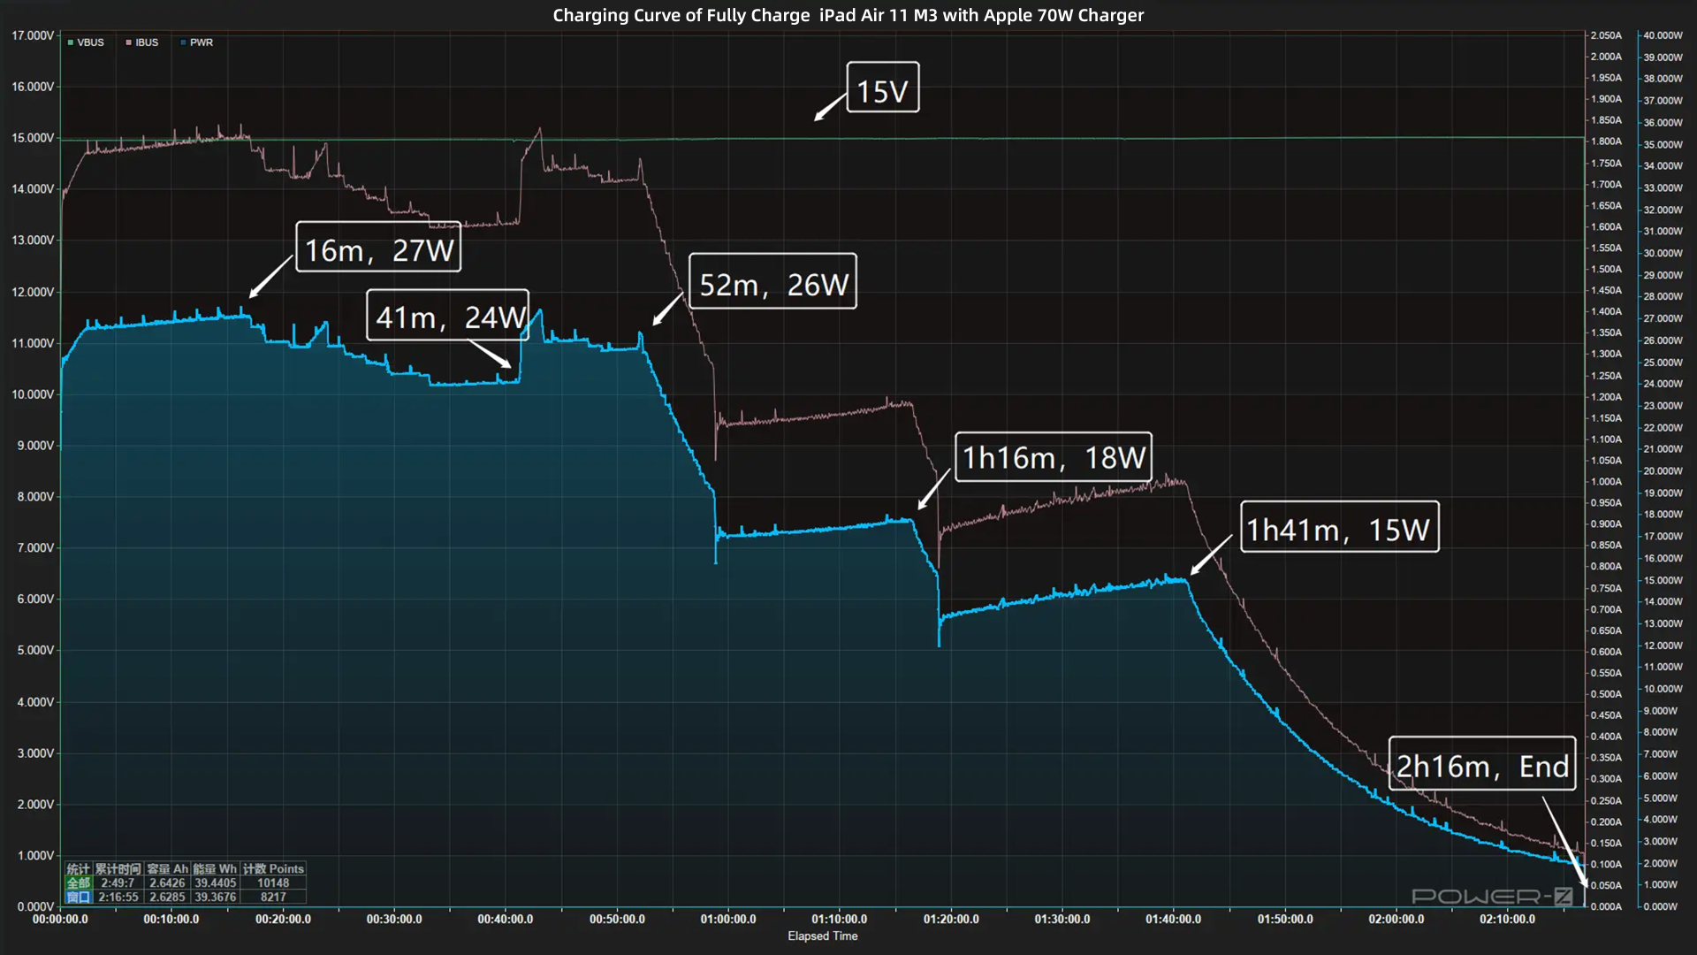Image resolution: width=1697 pixels, height=955 pixels.
Task: Select the blue 窗口 row header
Action: click(x=79, y=897)
